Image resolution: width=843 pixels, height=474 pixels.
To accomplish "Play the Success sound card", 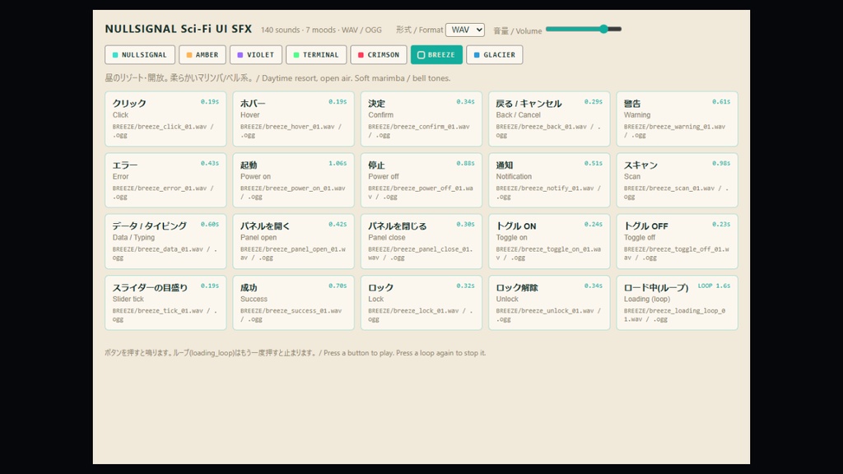I will [294, 303].
